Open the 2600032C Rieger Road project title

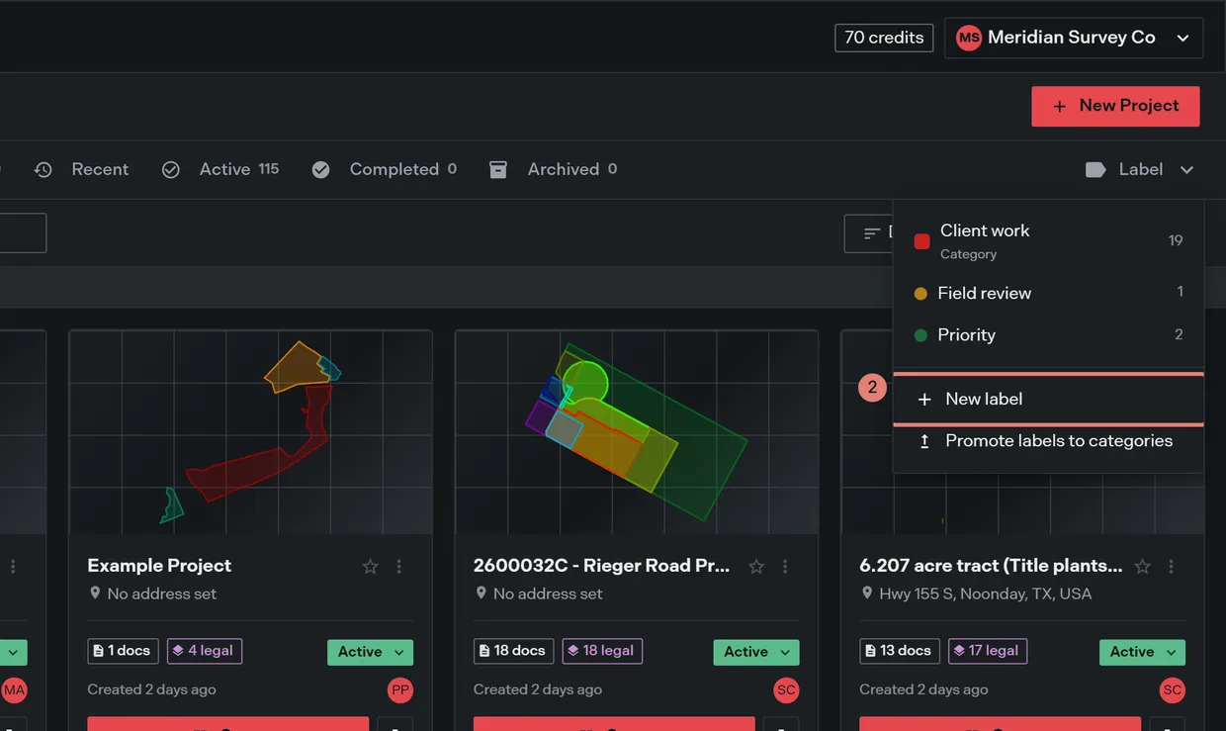(601, 566)
